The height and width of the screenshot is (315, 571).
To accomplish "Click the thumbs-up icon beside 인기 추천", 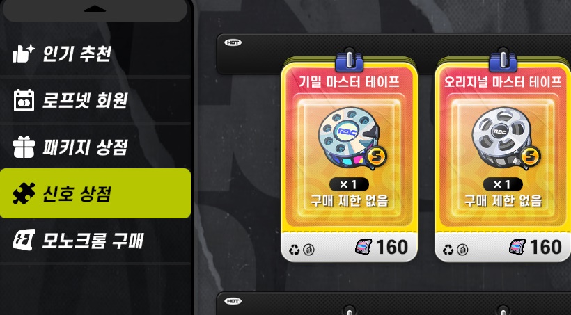I will pos(23,54).
